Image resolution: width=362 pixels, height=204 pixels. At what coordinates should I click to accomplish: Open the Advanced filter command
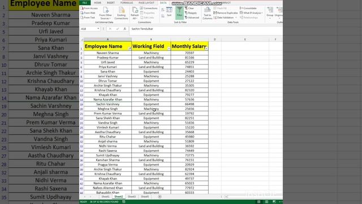192,18
